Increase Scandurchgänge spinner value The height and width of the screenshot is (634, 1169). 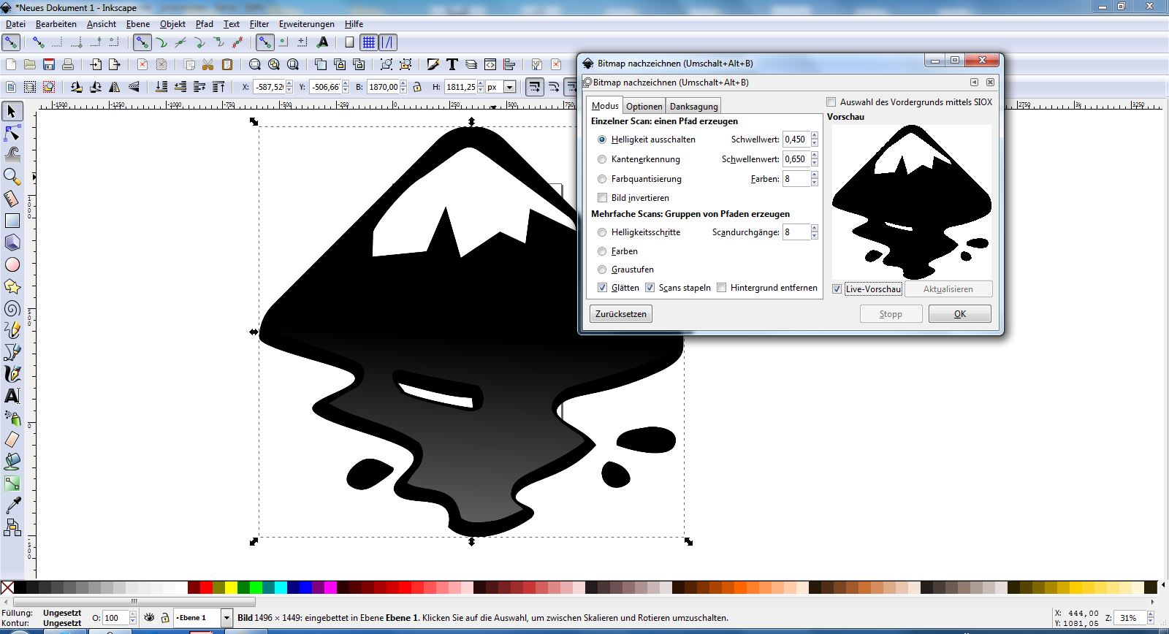point(814,229)
